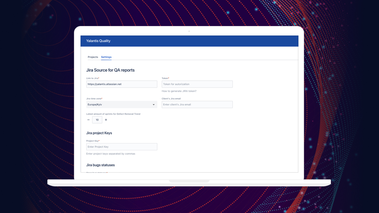Screen dimensions: 379x213
Task: Open 'How to generate JIRA token?' link
Action: click(x=179, y=91)
